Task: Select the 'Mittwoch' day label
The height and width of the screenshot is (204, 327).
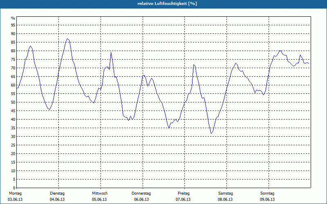Action: pyautogui.click(x=100, y=193)
